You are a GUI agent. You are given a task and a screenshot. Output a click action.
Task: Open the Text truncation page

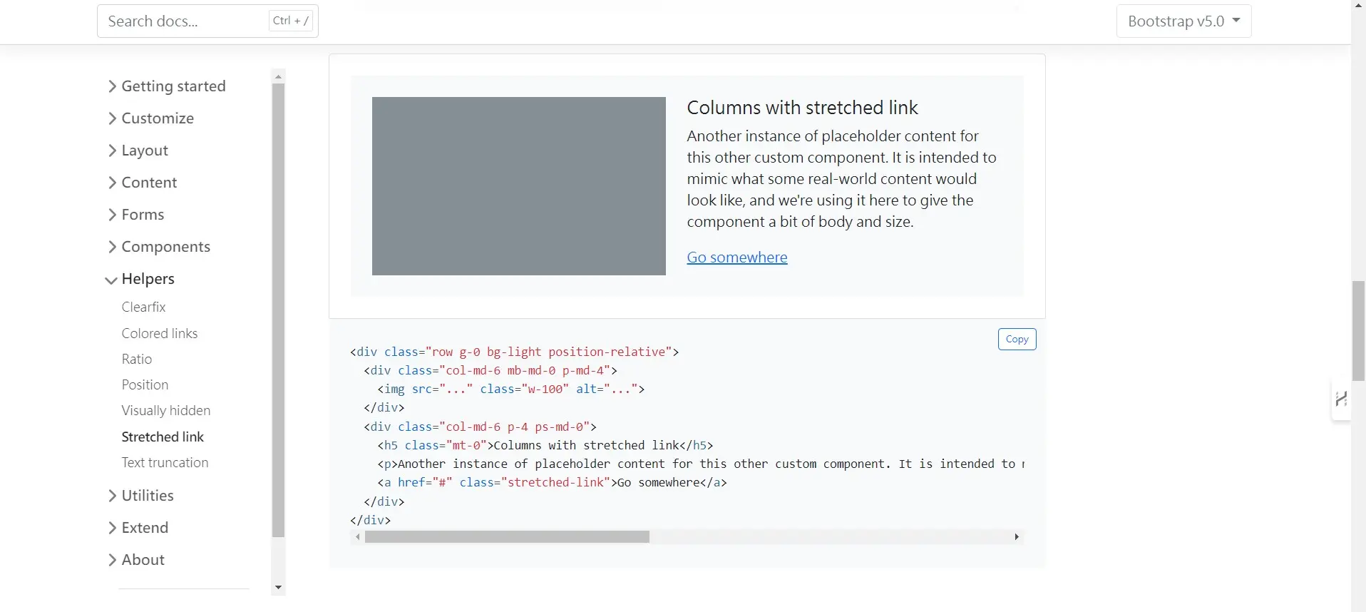click(165, 463)
